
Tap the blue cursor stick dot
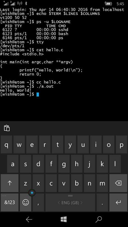32,193
